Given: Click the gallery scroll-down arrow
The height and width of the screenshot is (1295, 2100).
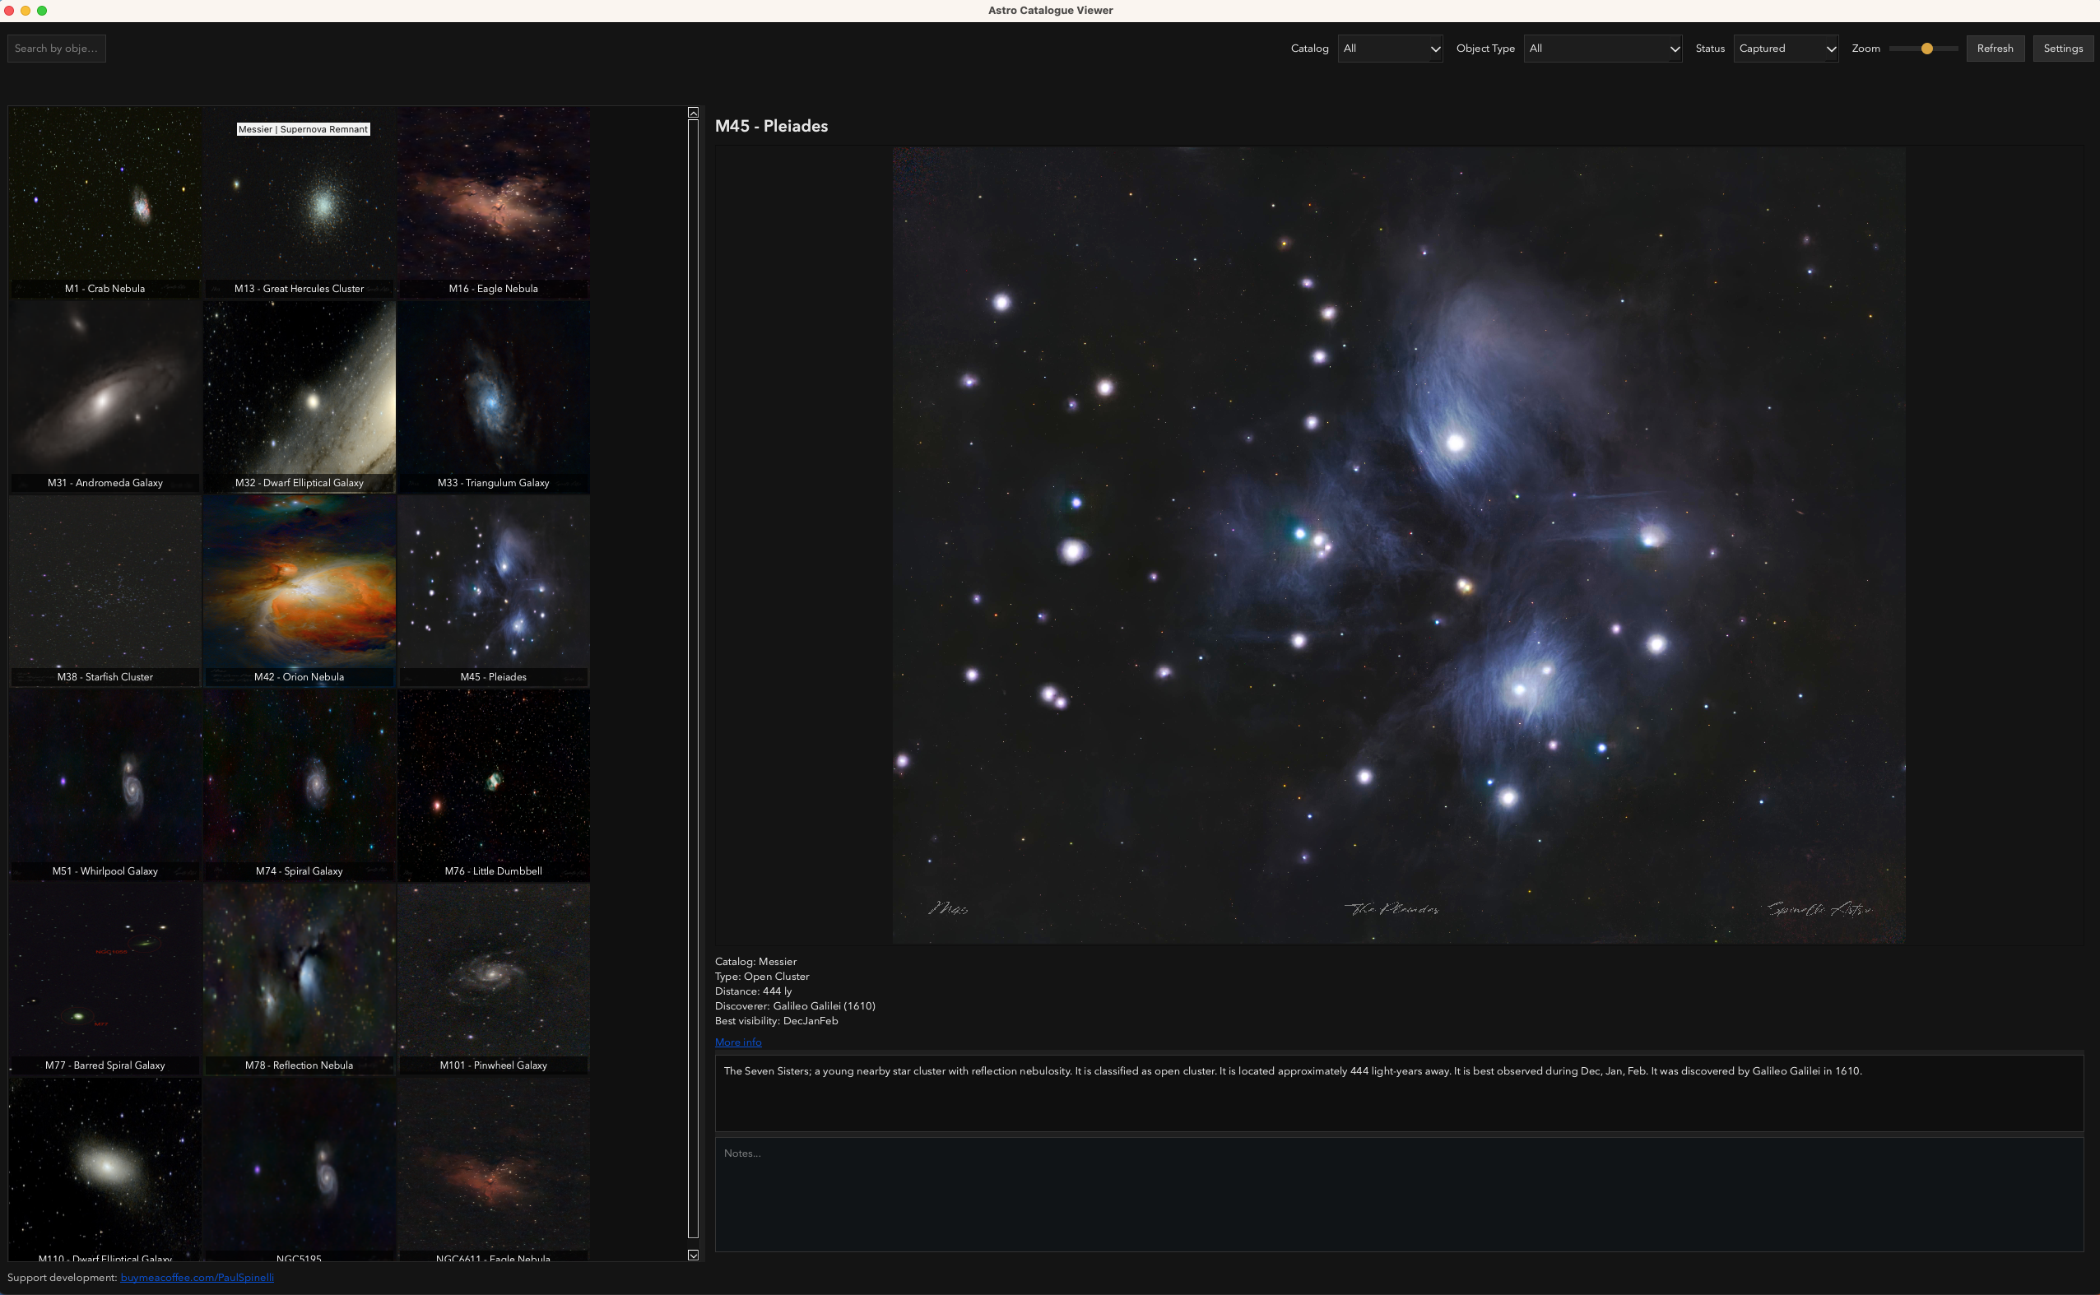Looking at the screenshot, I should pyautogui.click(x=692, y=1254).
